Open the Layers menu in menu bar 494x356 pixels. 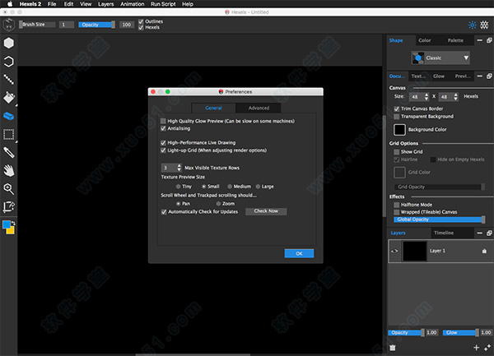point(105,4)
